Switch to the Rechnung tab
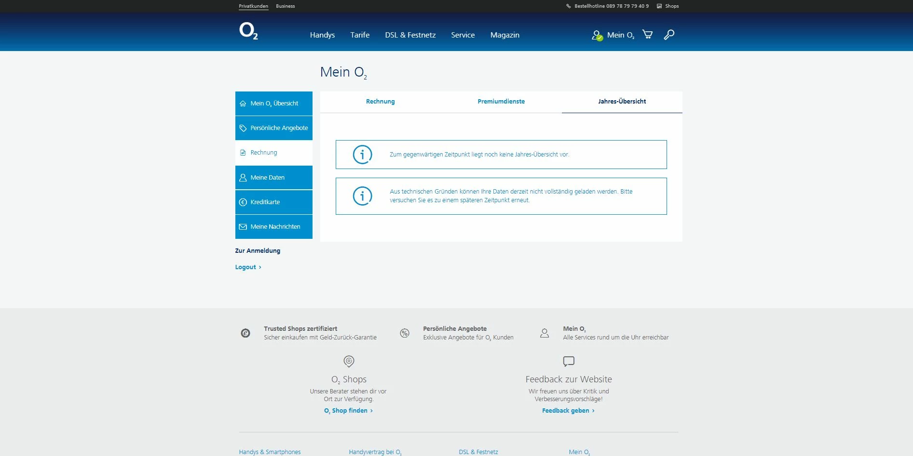Viewport: 913px width, 456px height. coord(381,102)
